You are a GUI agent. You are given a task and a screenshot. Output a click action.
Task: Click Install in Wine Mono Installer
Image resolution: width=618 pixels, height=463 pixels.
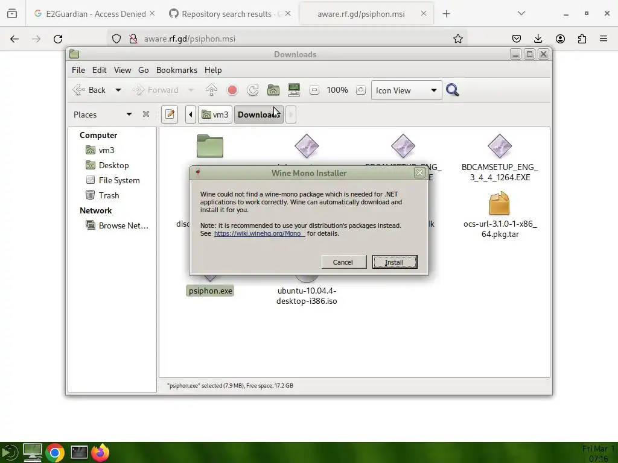point(395,262)
